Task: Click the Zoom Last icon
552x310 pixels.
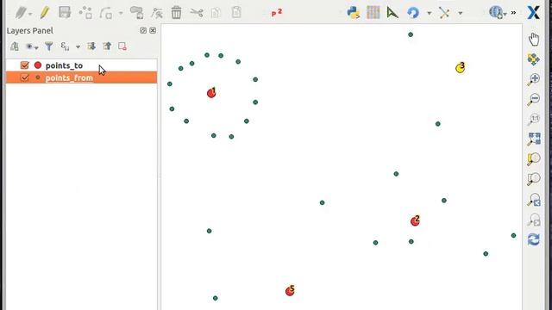Action: (x=535, y=200)
